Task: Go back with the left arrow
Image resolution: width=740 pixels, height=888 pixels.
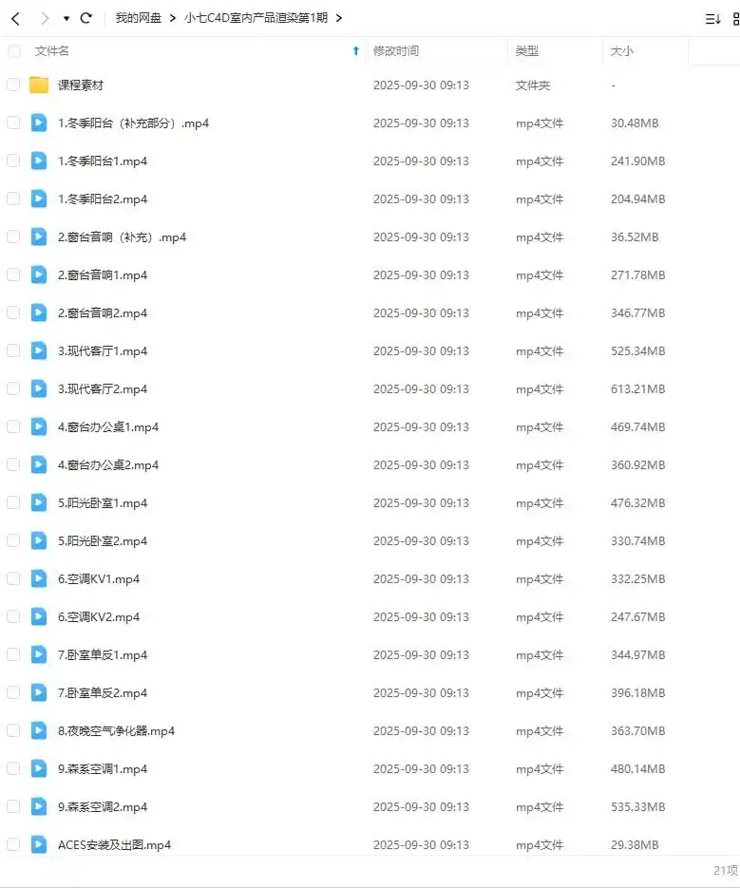Action: pyautogui.click(x=16, y=19)
